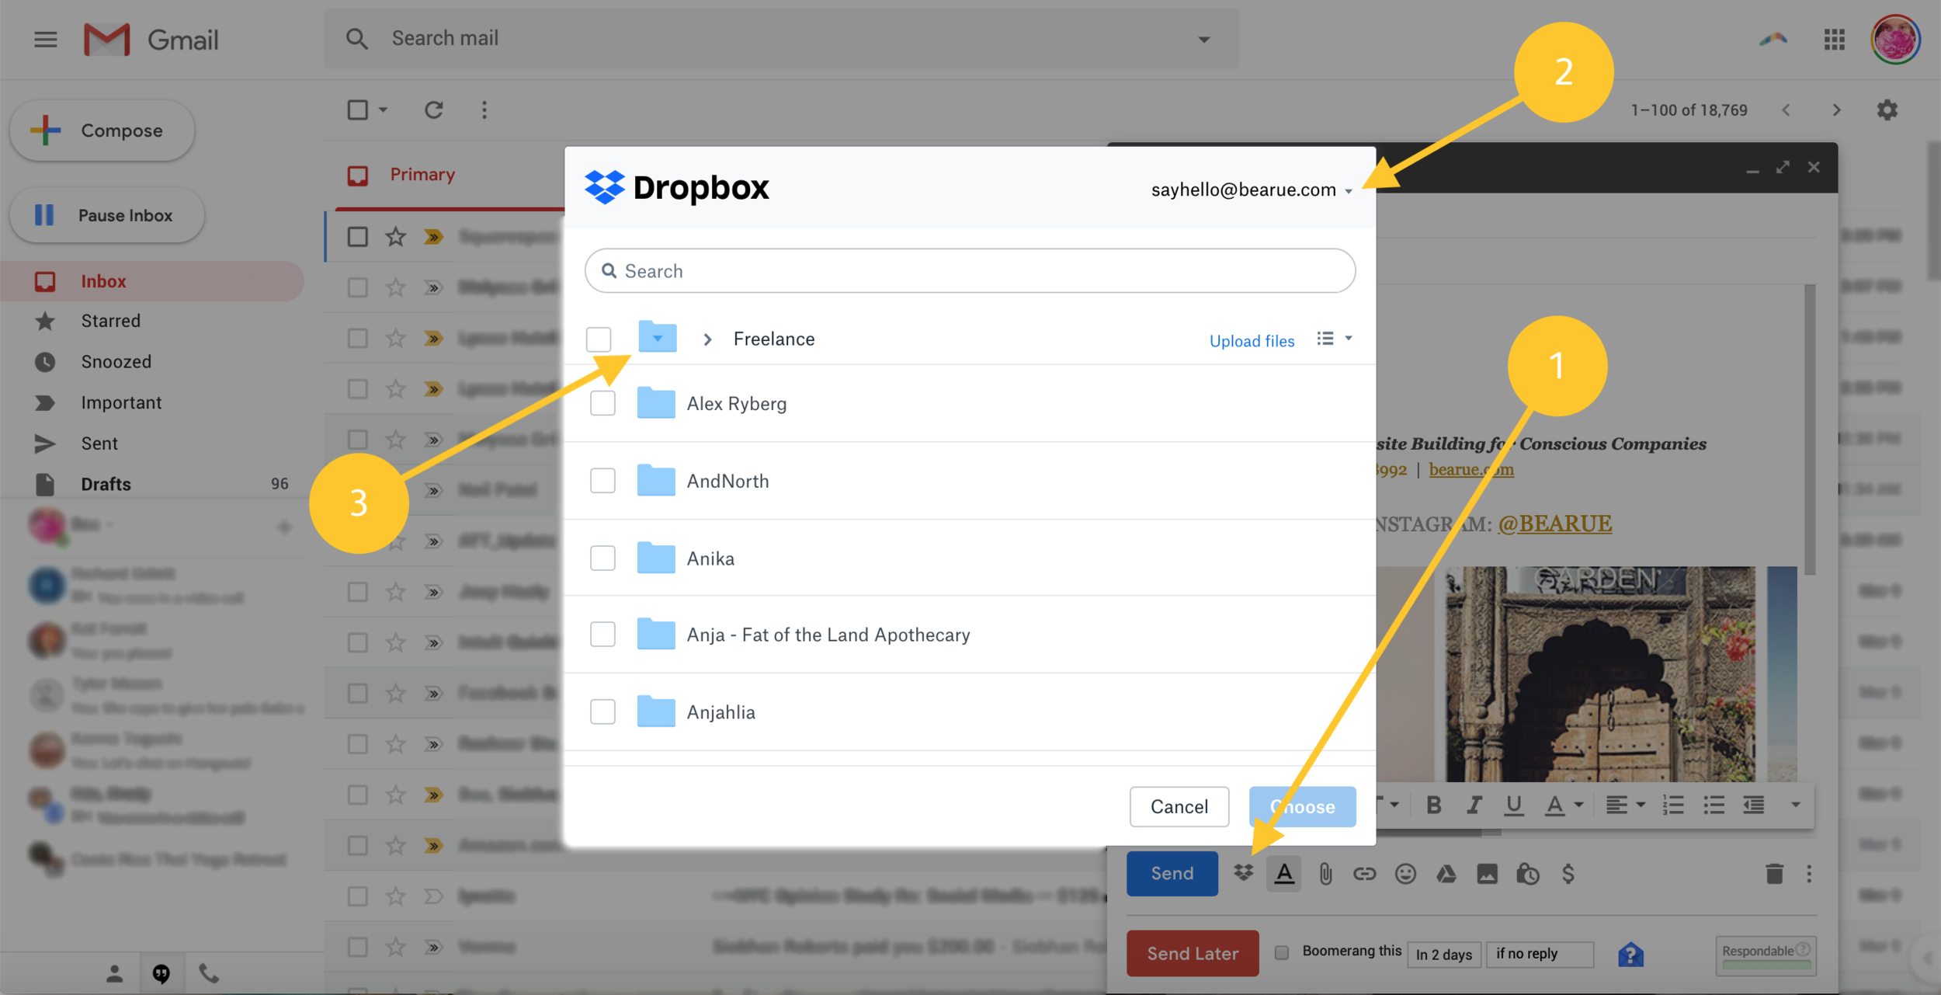Viewport: 1941px width, 995px height.
Task: Discard draft with trash icon
Action: coord(1774,874)
